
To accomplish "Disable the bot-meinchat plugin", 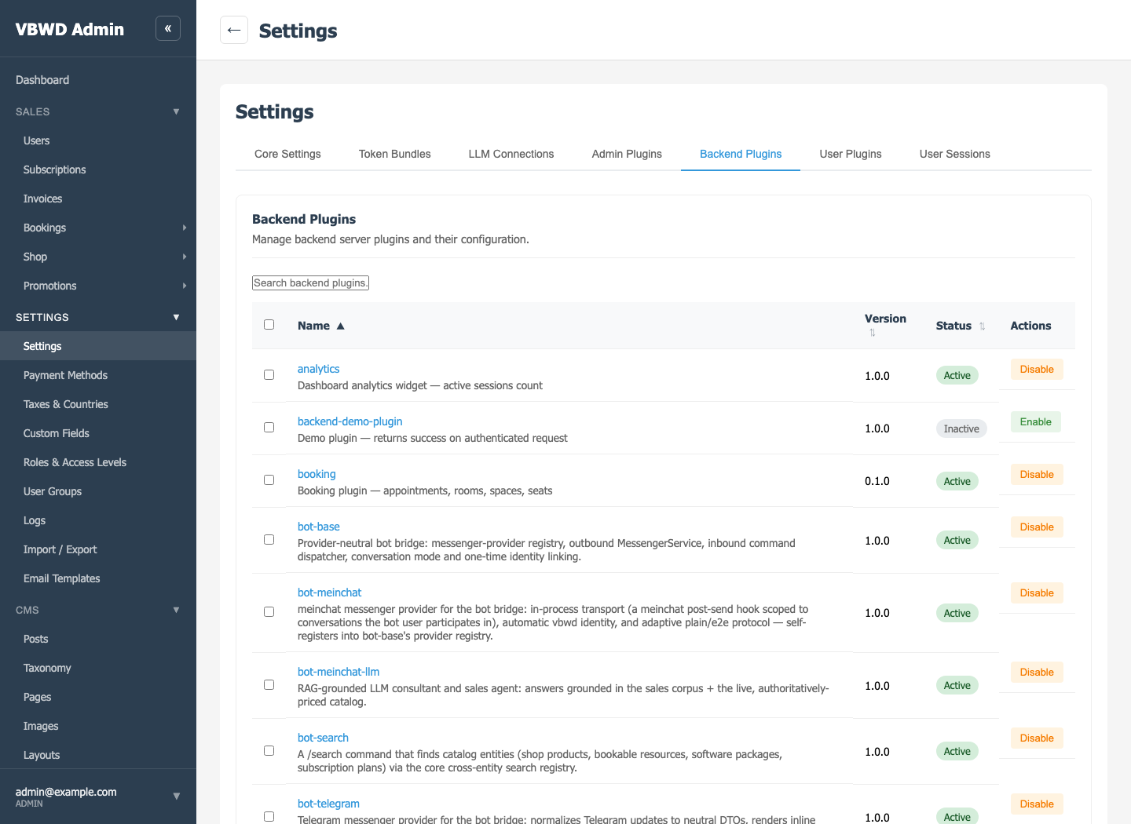I will pos(1037,593).
